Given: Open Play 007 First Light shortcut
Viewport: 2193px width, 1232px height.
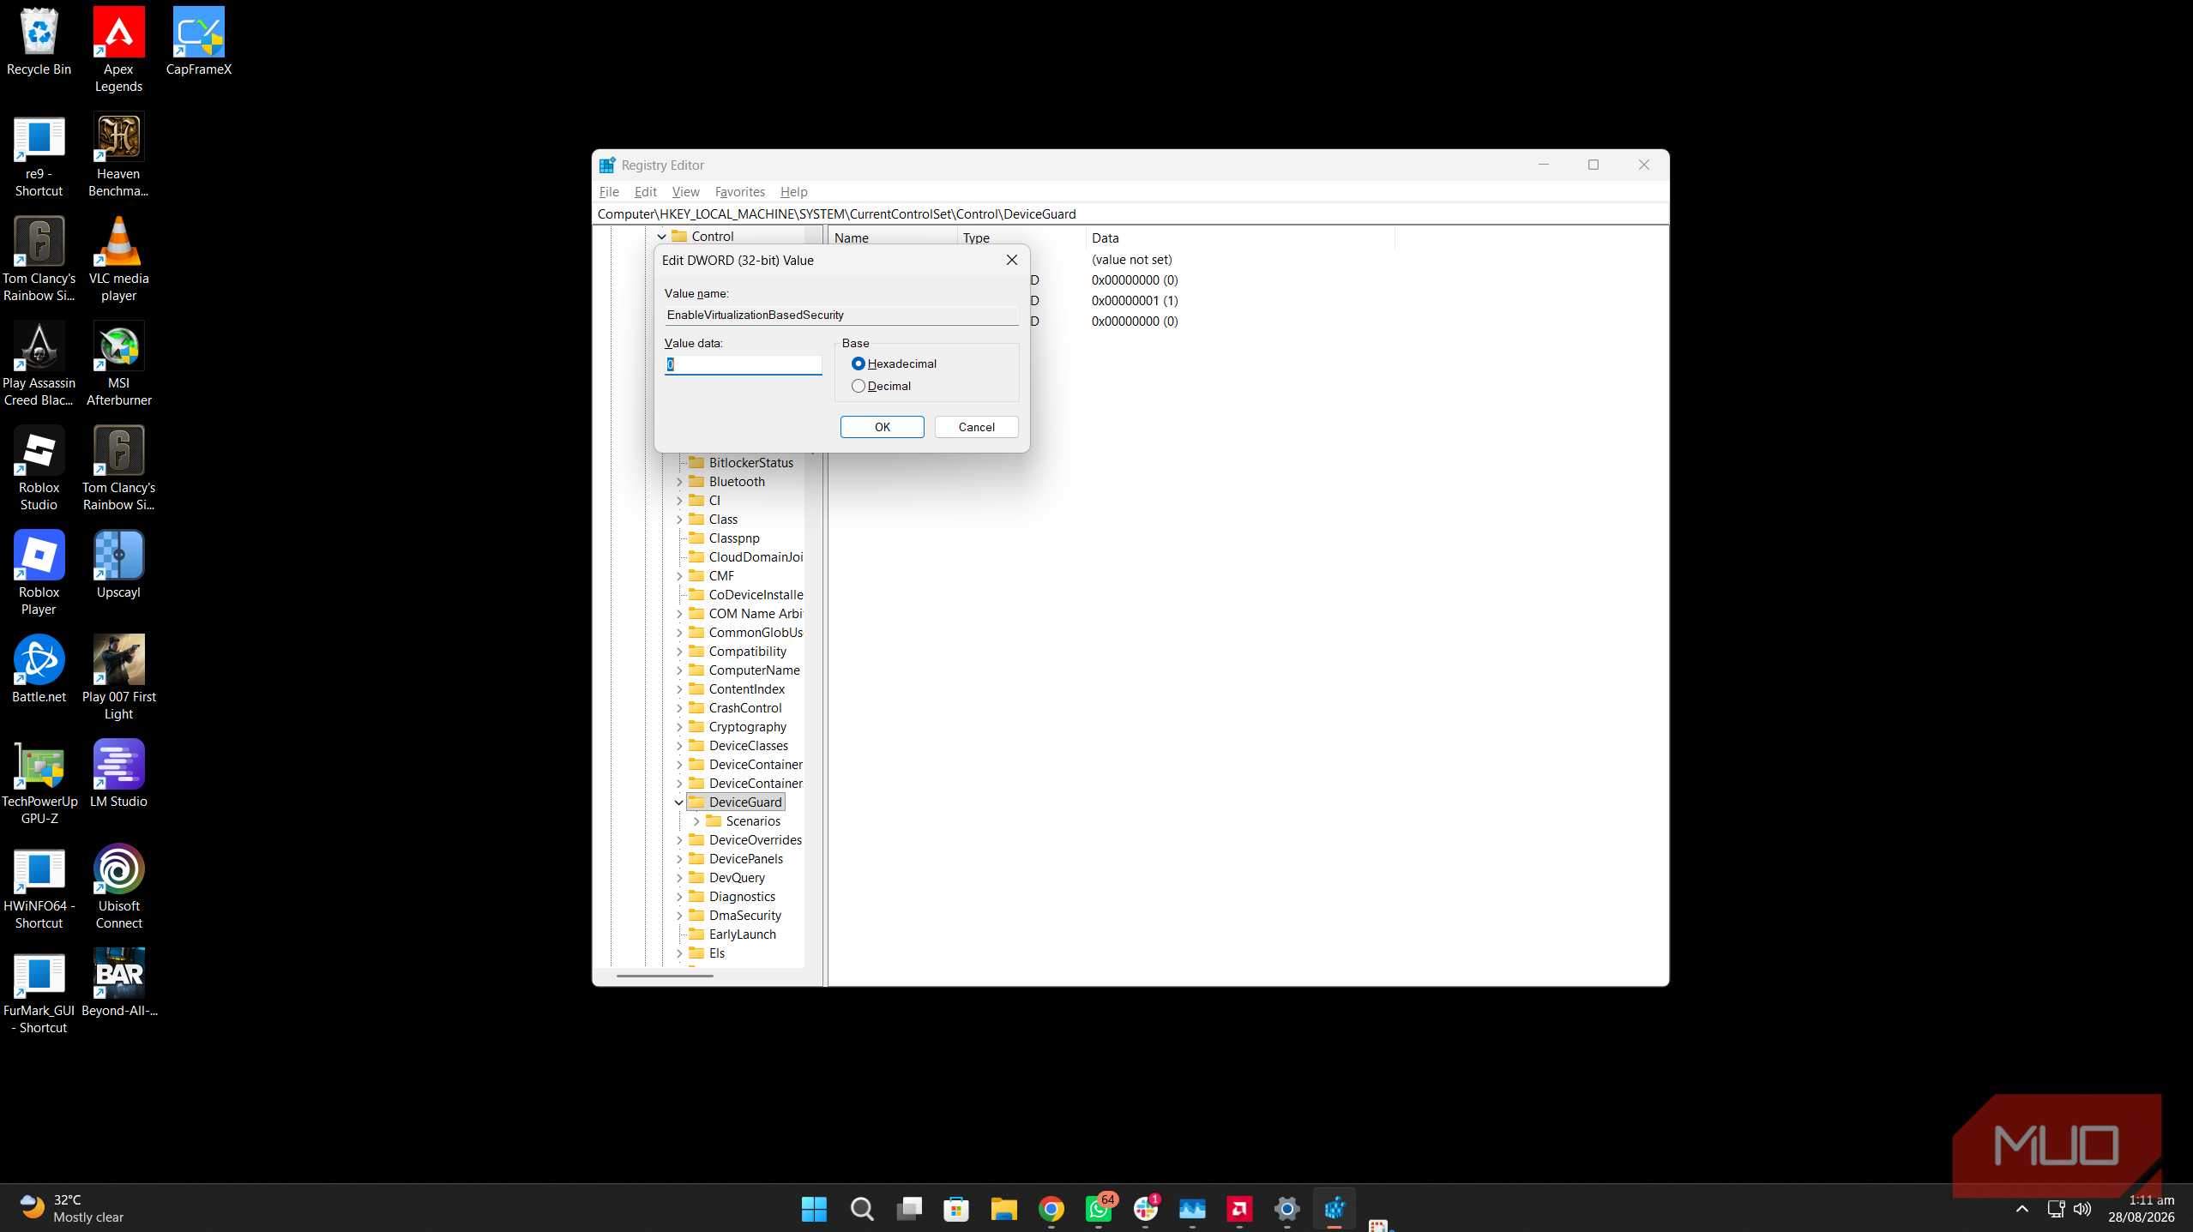Looking at the screenshot, I should pos(118,678).
